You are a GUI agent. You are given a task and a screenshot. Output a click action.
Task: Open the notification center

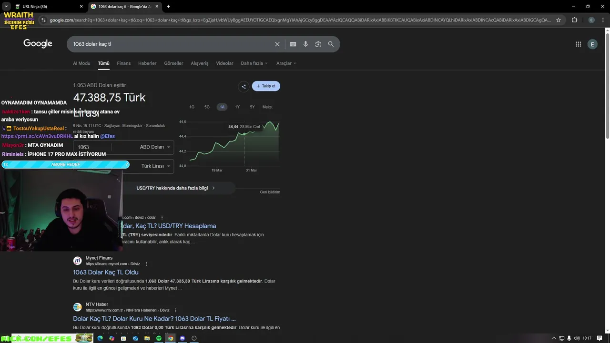[x=600, y=338]
